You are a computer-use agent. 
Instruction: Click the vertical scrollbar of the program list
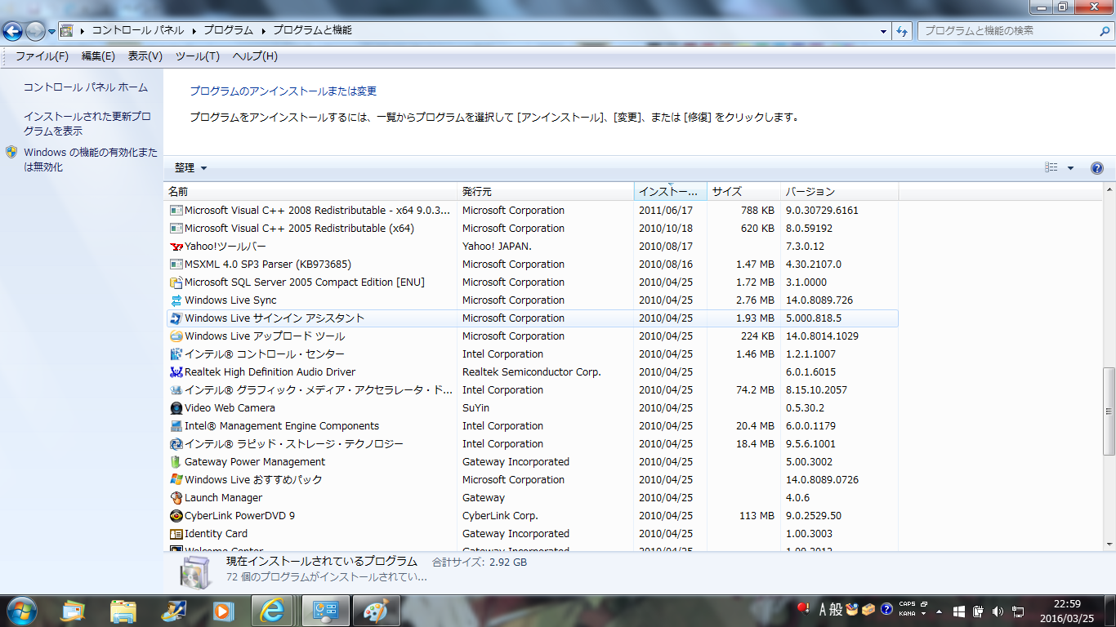(1109, 408)
